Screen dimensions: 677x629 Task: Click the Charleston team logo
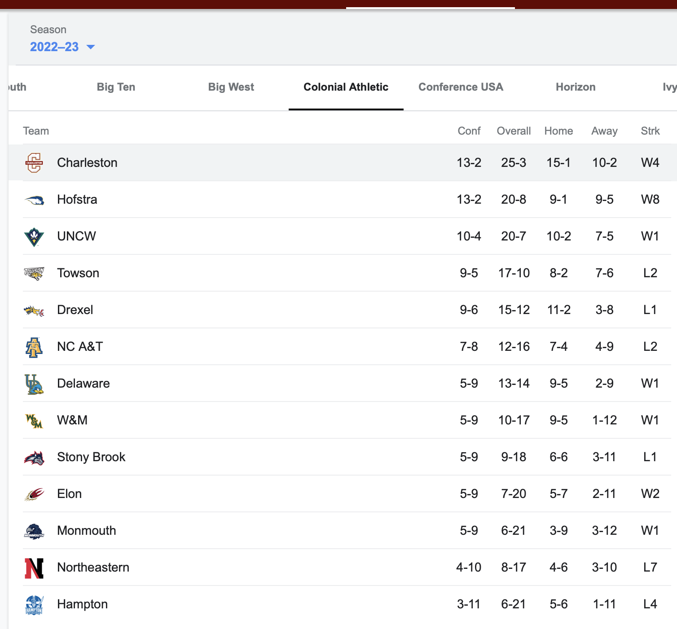click(x=34, y=162)
